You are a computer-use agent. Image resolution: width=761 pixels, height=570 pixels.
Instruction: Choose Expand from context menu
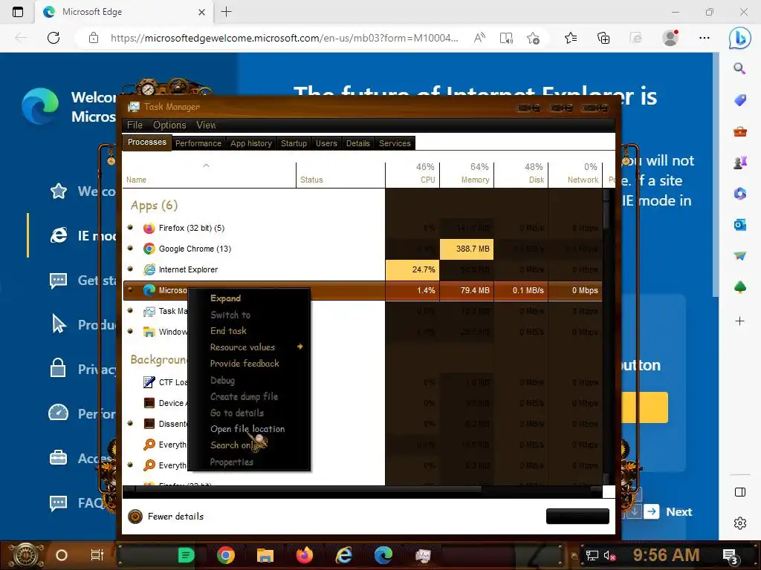pyautogui.click(x=225, y=298)
